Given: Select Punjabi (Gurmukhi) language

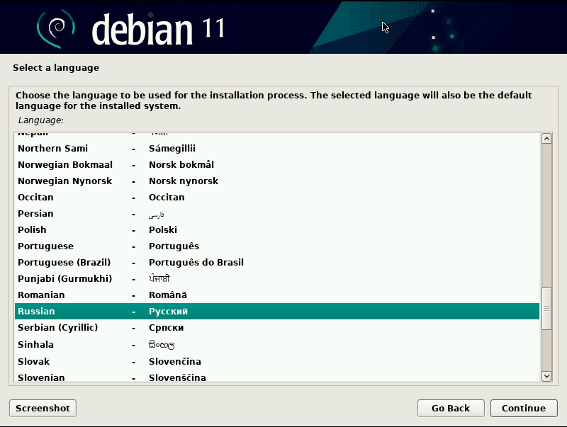Looking at the screenshot, I should pos(277,278).
